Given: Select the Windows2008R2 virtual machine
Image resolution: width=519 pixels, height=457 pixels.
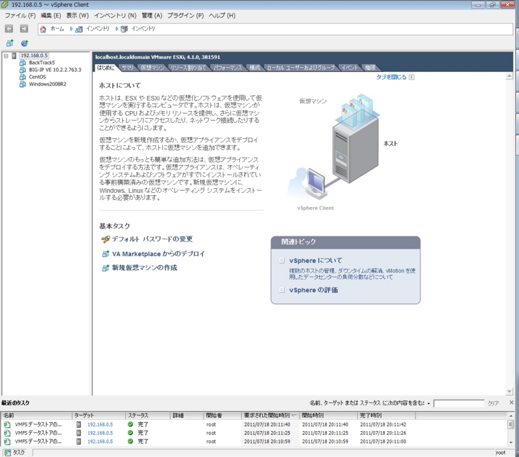Looking at the screenshot, I should click(47, 84).
